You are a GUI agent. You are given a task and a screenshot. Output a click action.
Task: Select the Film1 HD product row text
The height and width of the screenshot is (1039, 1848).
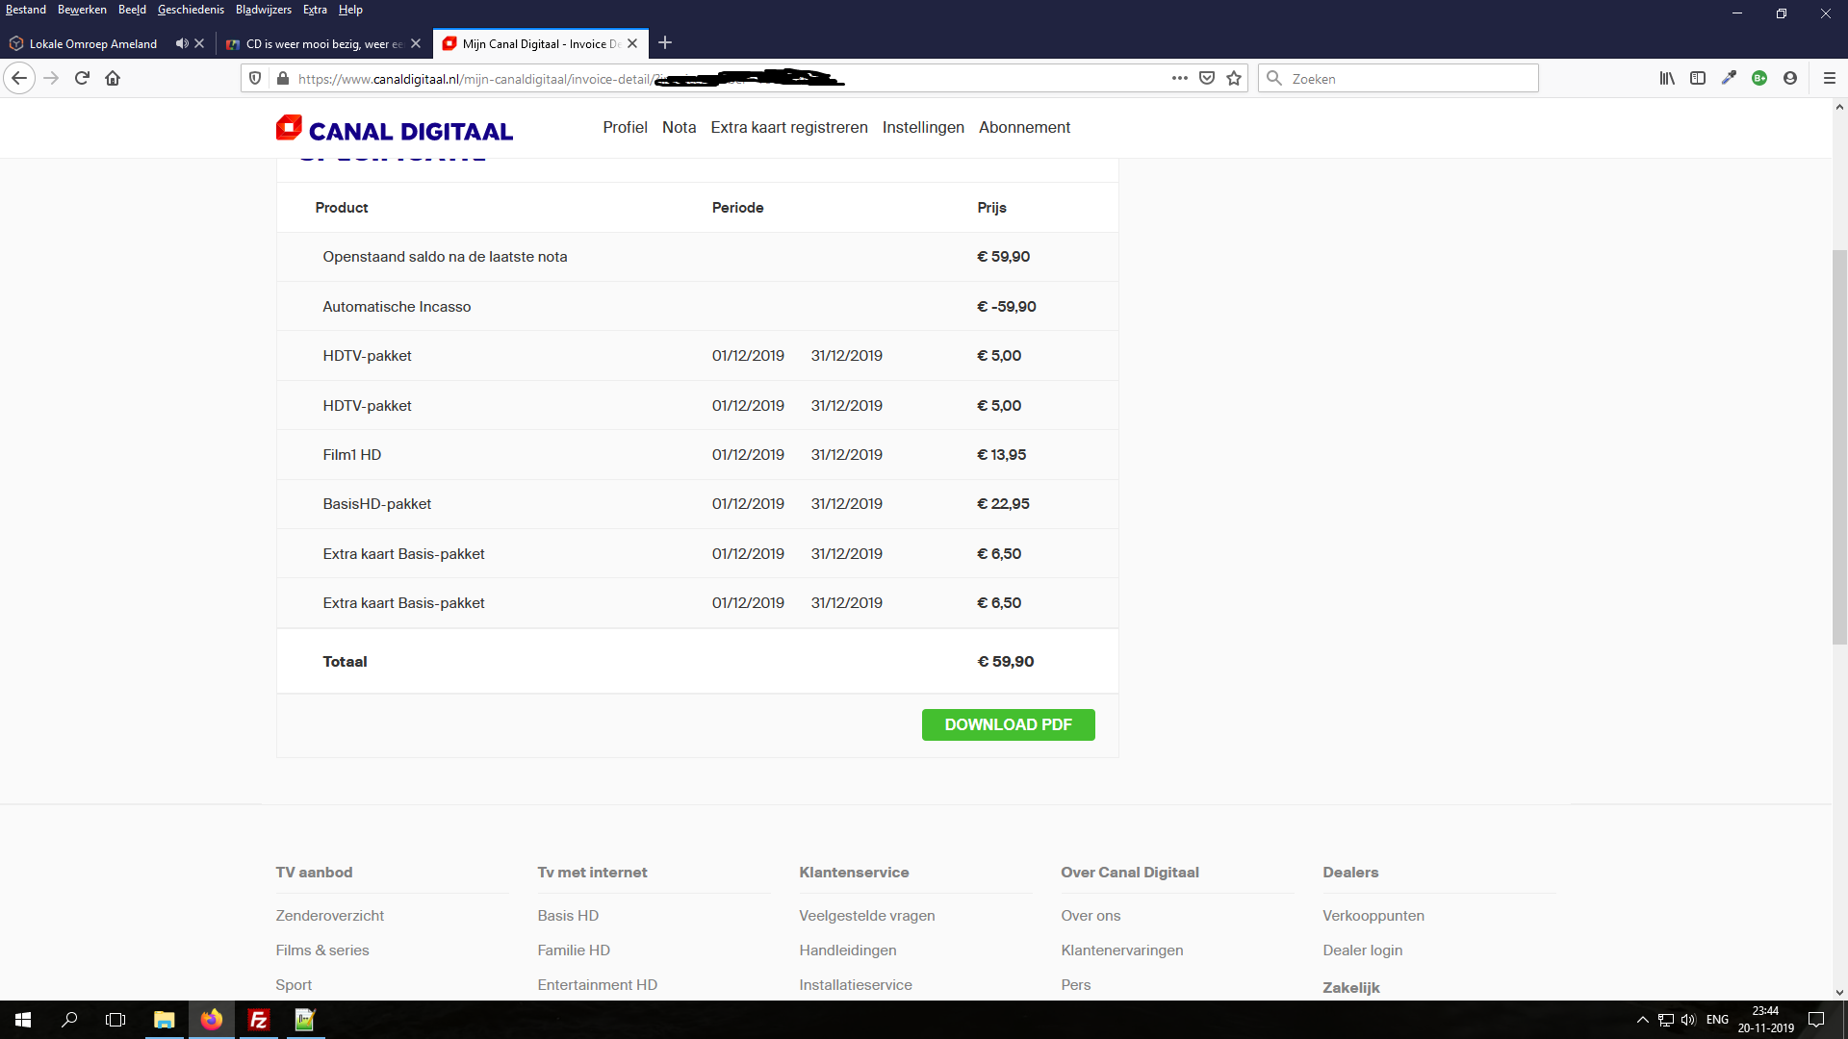pyautogui.click(x=351, y=454)
